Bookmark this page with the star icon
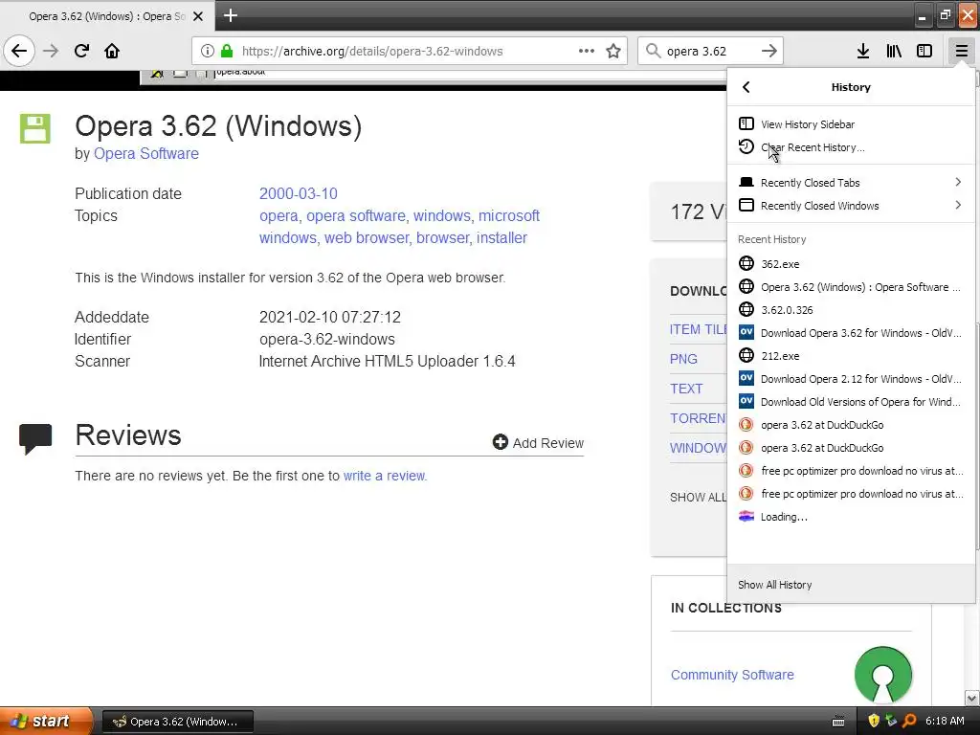Image resolution: width=980 pixels, height=735 pixels. click(613, 51)
